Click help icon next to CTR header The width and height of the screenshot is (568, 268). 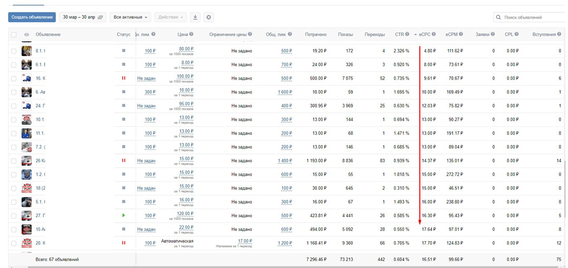(x=407, y=34)
